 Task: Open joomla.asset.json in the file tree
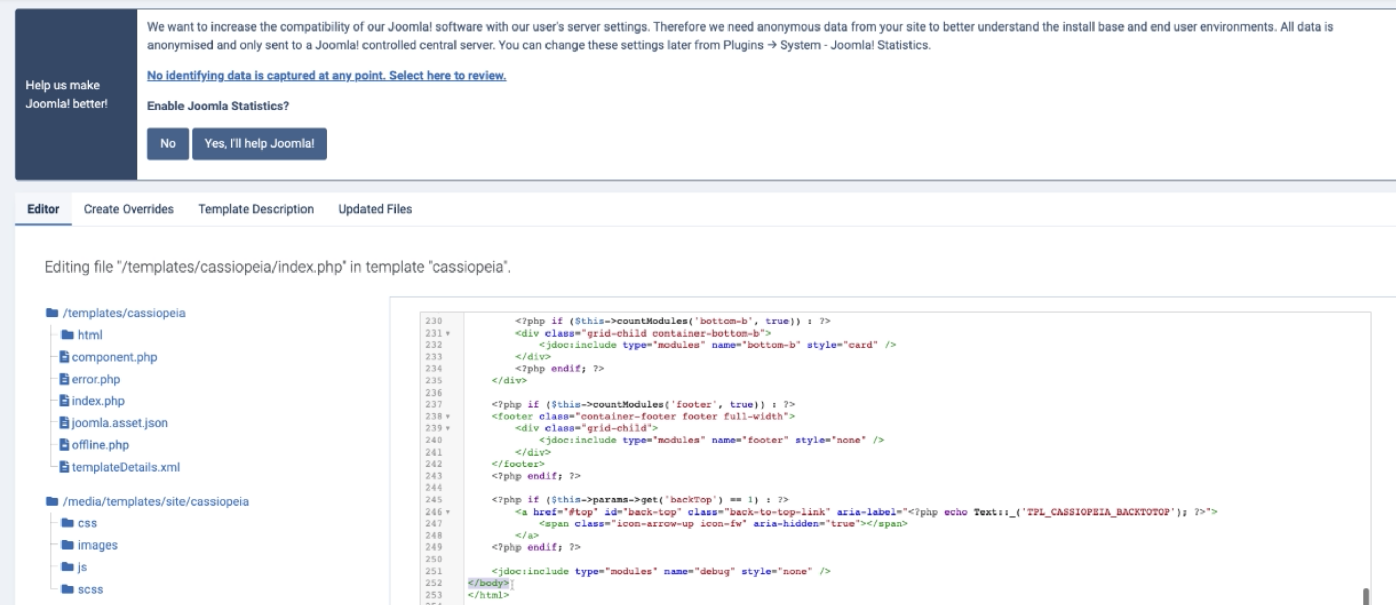coord(120,423)
